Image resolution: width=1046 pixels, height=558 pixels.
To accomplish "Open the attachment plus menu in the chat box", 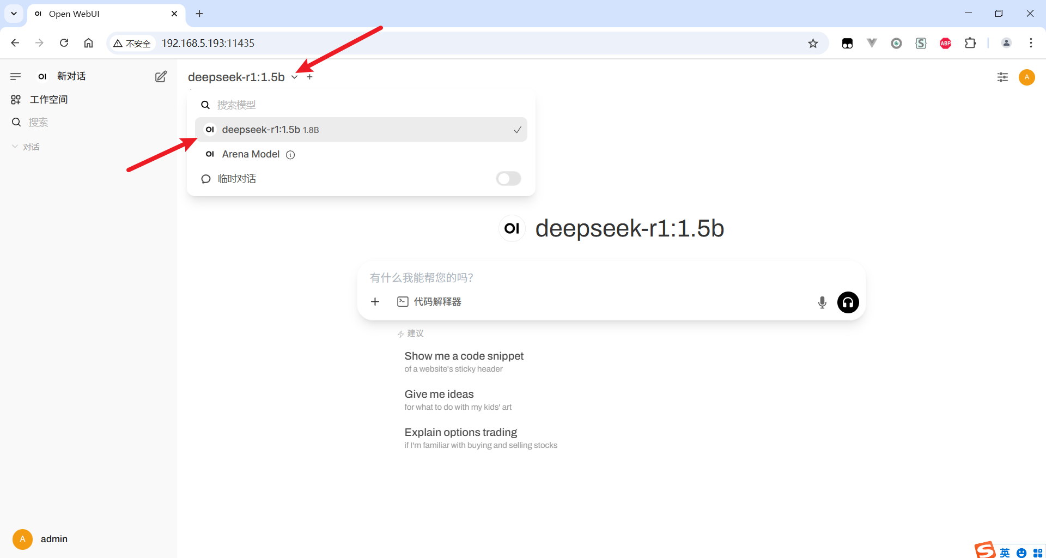I will pyautogui.click(x=375, y=302).
